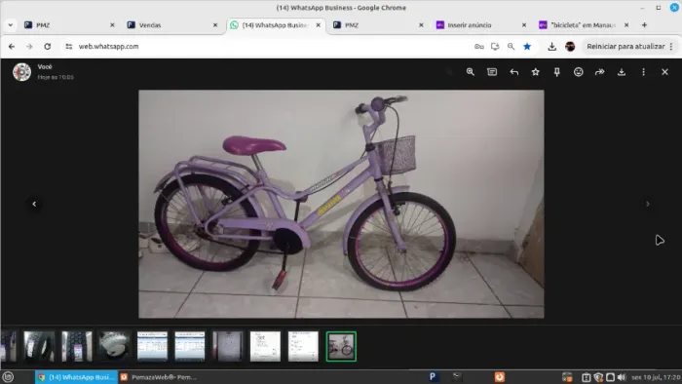Click Reiniciar para atualizar button
682x384 pixels.
pos(625,47)
